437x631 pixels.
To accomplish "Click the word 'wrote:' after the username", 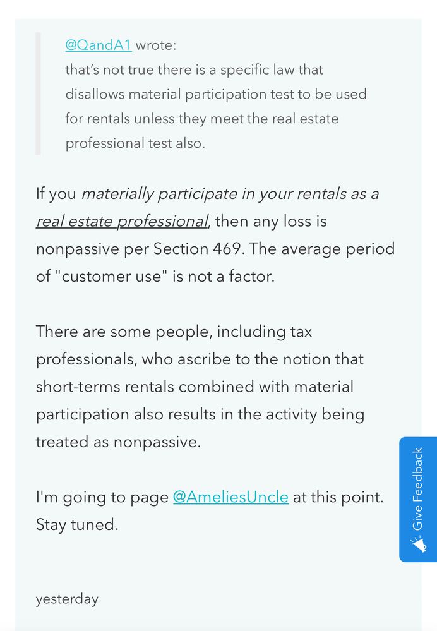I will click(156, 45).
